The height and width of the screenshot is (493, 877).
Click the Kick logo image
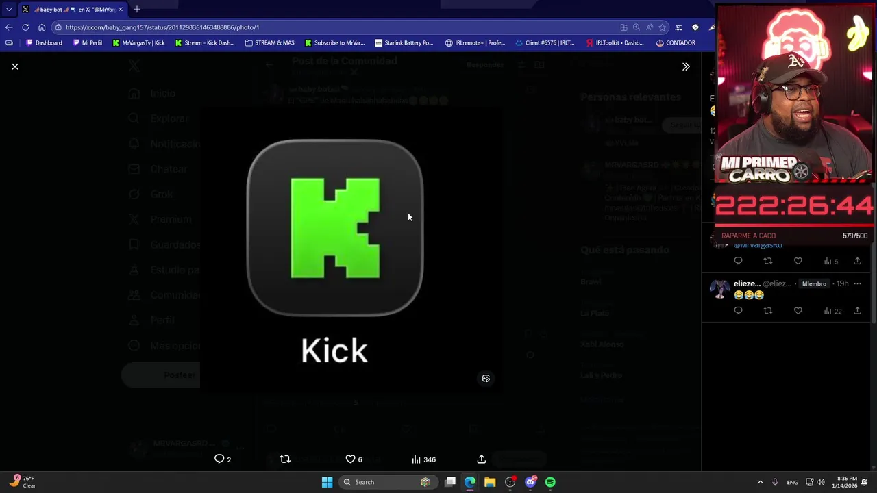[335, 228]
